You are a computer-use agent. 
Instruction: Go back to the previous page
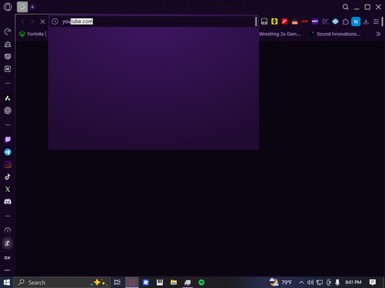coord(22,22)
